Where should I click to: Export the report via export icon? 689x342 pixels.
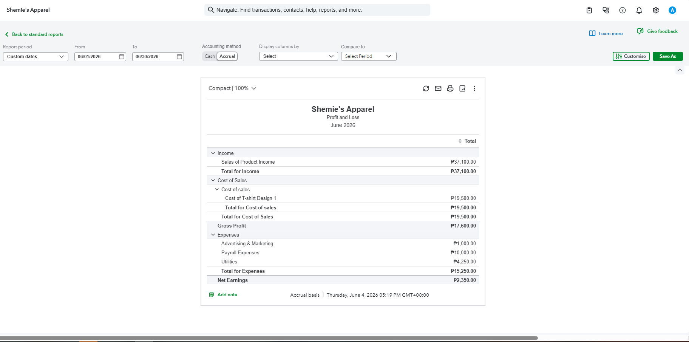coord(462,88)
